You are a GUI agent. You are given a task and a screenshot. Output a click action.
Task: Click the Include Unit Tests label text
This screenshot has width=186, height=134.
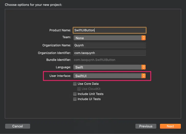[90, 94]
